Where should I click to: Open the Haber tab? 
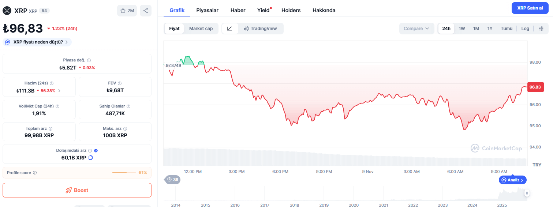(238, 10)
